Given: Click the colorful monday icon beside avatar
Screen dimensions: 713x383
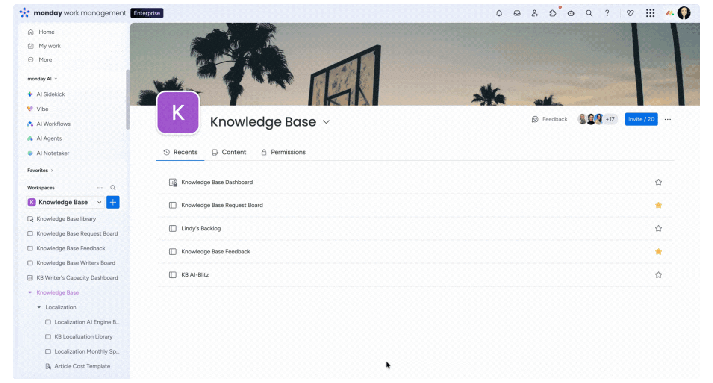Looking at the screenshot, I should [x=670, y=13].
